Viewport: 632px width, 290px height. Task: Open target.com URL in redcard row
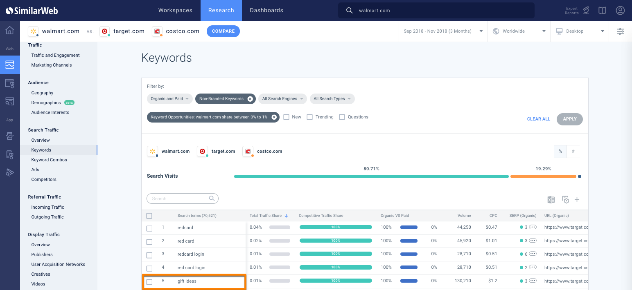click(566, 228)
